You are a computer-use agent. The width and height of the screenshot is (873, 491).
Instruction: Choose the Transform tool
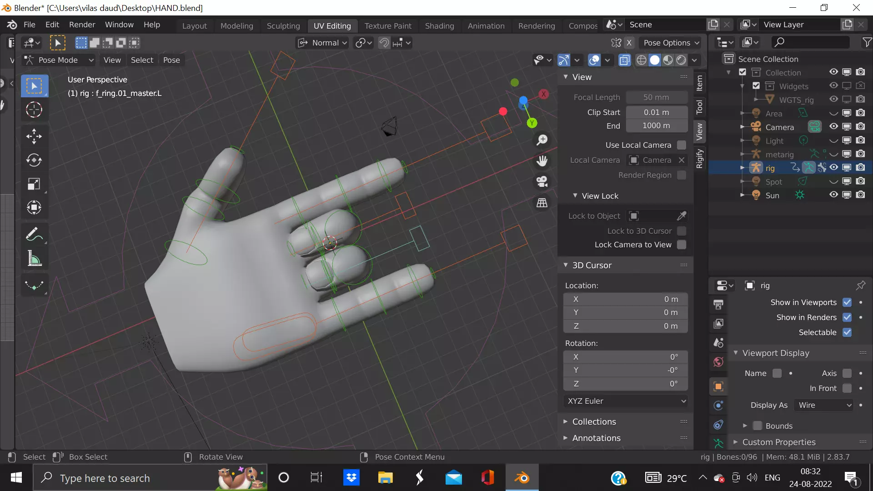(34, 207)
